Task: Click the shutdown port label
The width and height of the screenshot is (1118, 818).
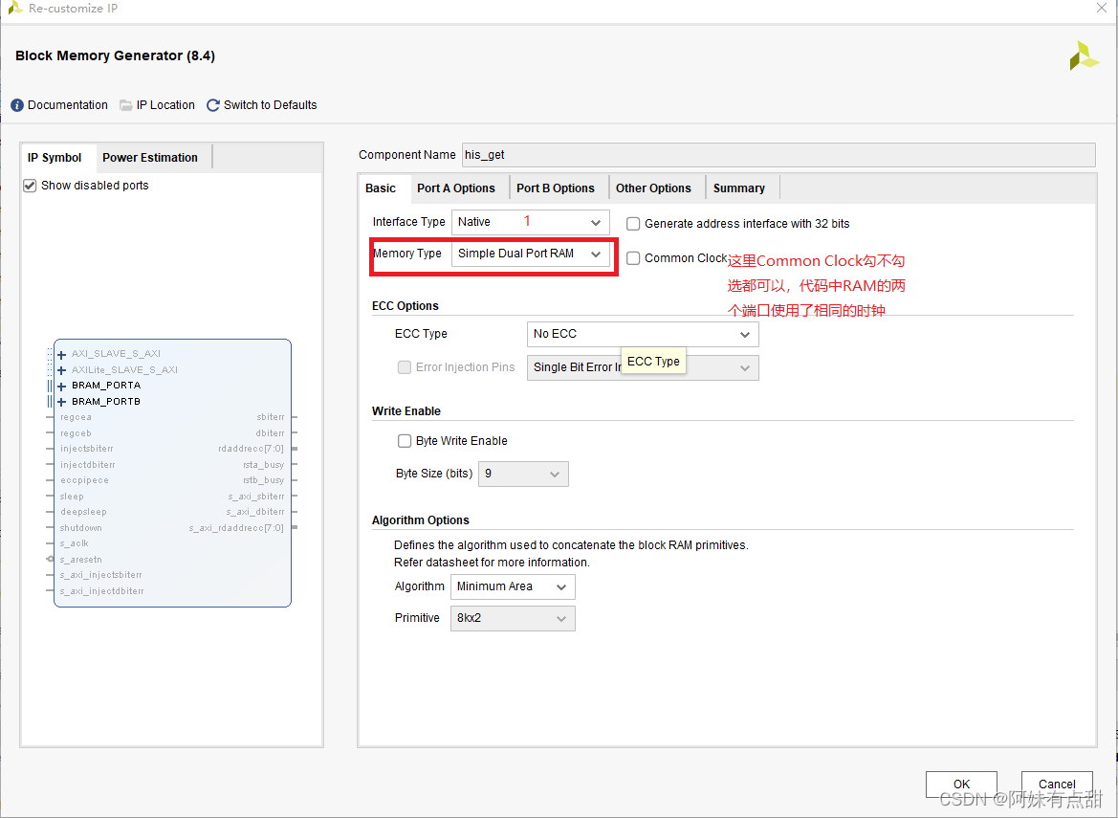Action: tap(80, 528)
